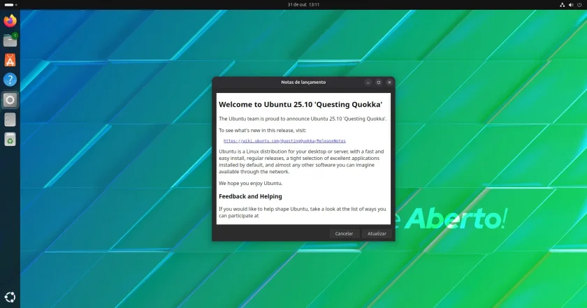Image resolution: width=587 pixels, height=308 pixels.
Task: Click the Cancelar button
Action: pos(344,233)
